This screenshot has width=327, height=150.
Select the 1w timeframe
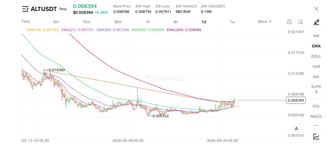tap(232, 22)
